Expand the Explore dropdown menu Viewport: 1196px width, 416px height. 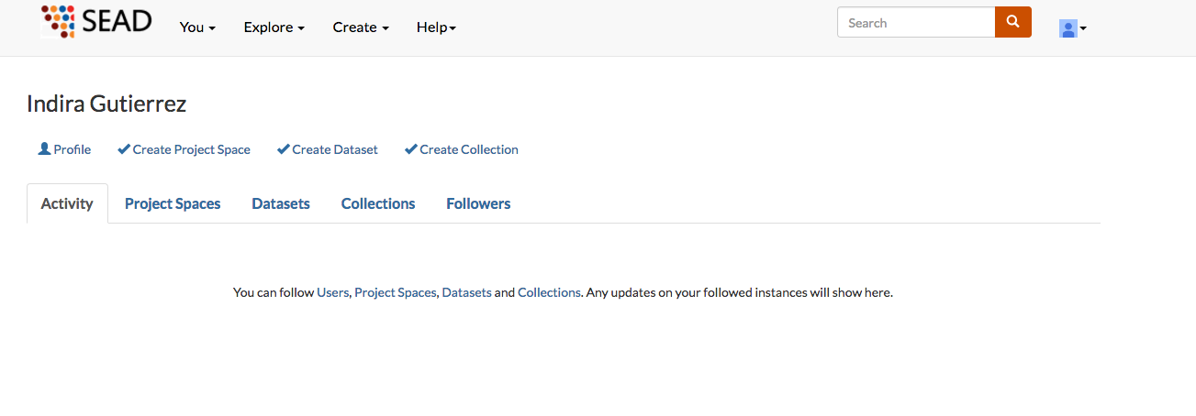coord(274,27)
